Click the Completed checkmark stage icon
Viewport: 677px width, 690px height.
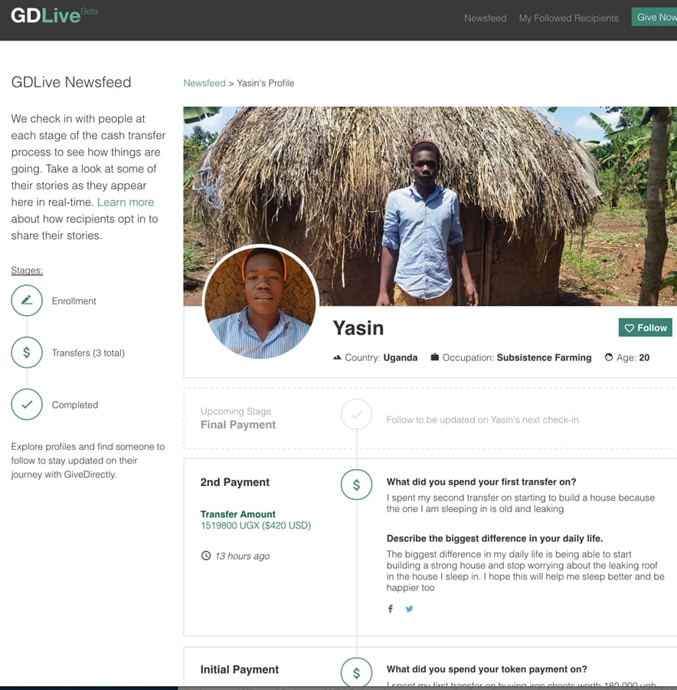(27, 405)
